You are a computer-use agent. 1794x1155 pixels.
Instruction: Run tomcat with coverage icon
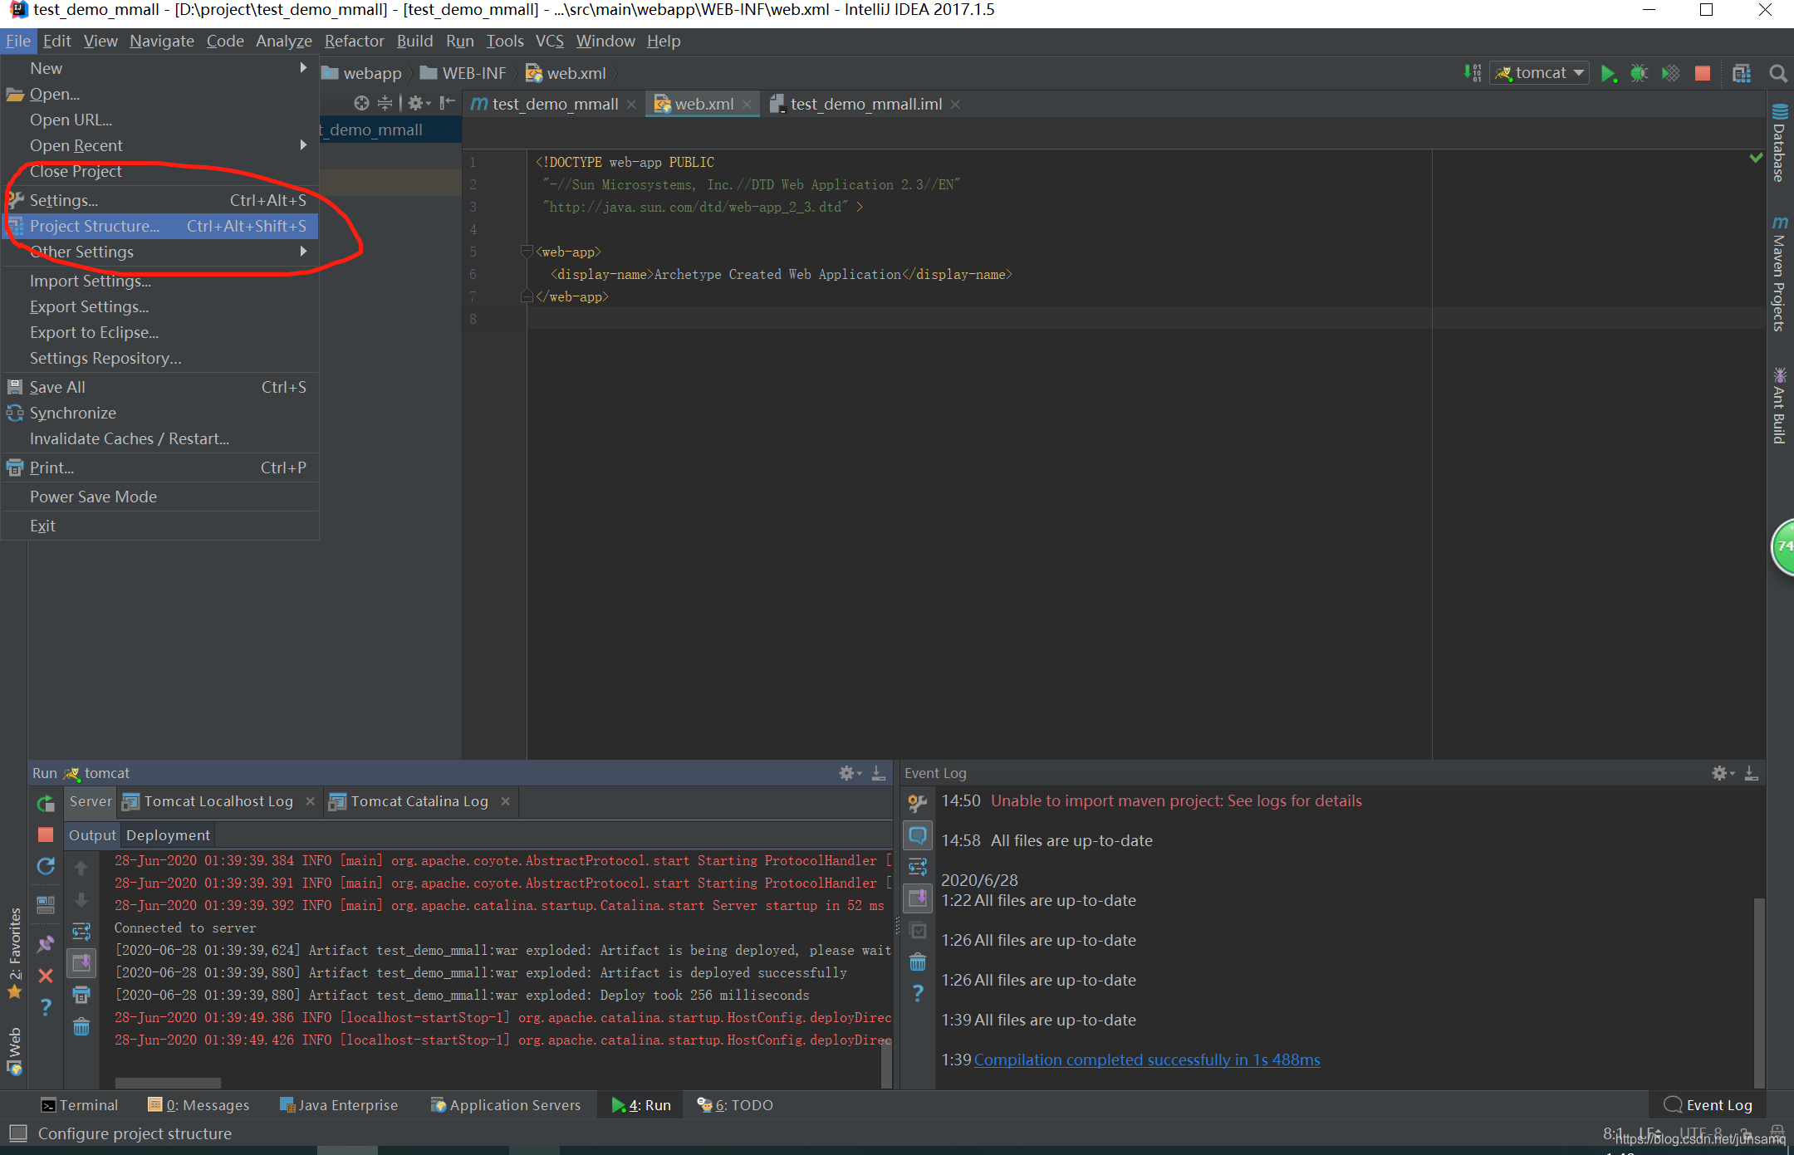point(1670,73)
